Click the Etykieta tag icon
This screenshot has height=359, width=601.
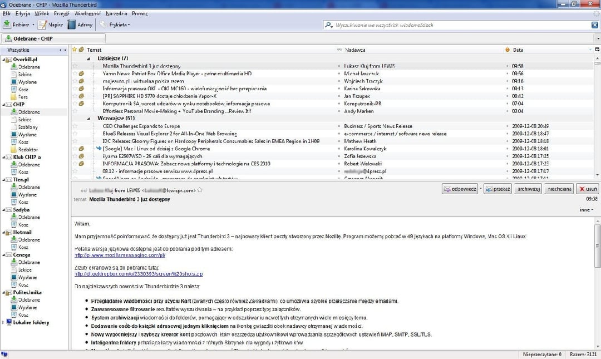[x=102, y=23]
